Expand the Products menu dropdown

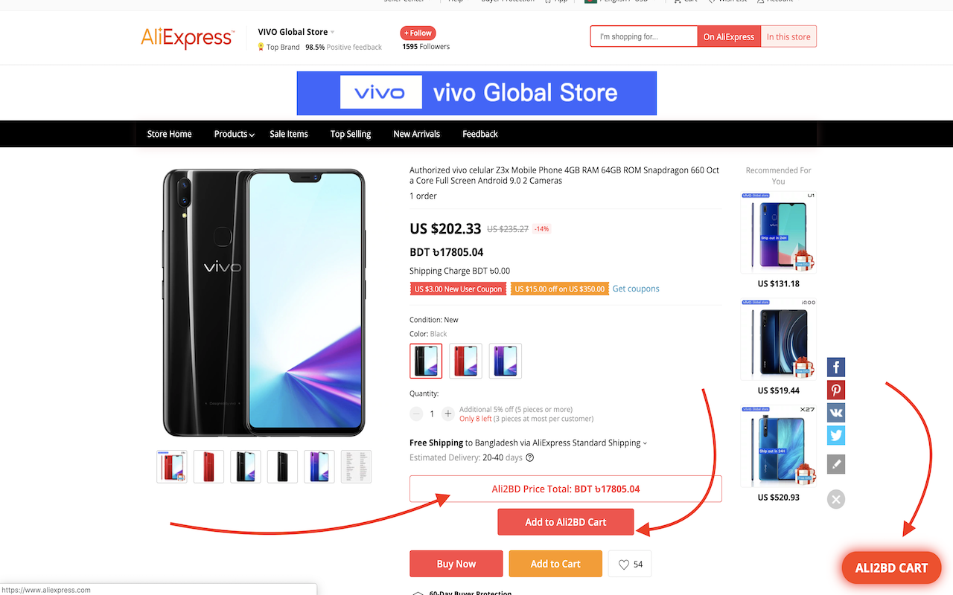[x=234, y=135]
